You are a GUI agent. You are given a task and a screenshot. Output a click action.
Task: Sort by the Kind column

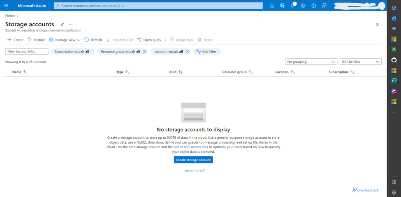point(176,72)
